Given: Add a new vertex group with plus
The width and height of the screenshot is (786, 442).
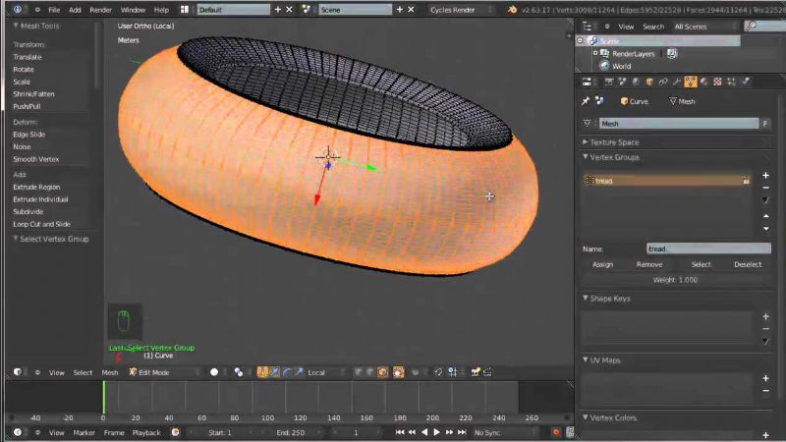Looking at the screenshot, I should [x=765, y=175].
